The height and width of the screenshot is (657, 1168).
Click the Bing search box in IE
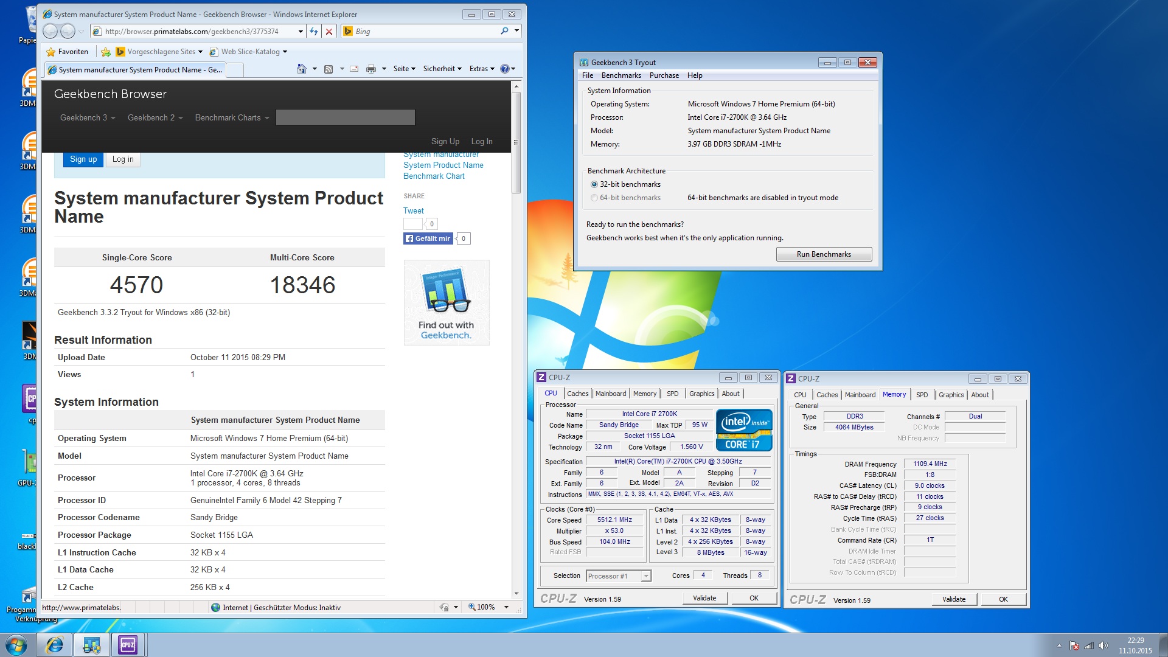426,32
